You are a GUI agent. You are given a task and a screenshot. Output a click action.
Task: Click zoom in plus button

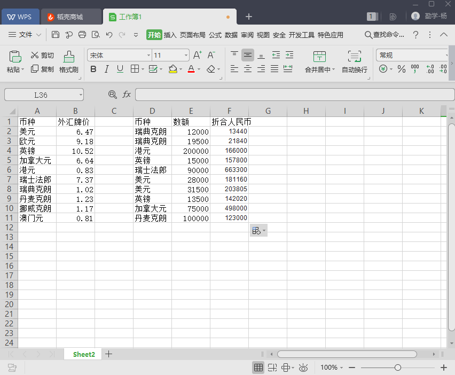(x=444, y=368)
